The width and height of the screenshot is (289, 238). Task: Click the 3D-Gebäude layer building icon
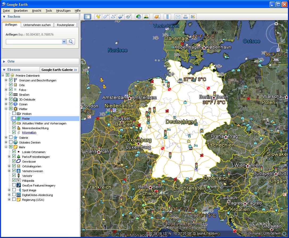15,99
